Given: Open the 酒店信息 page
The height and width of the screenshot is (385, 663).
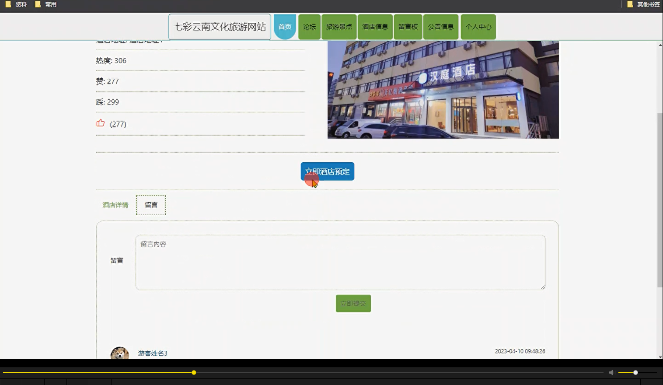Looking at the screenshot, I should pos(374,27).
